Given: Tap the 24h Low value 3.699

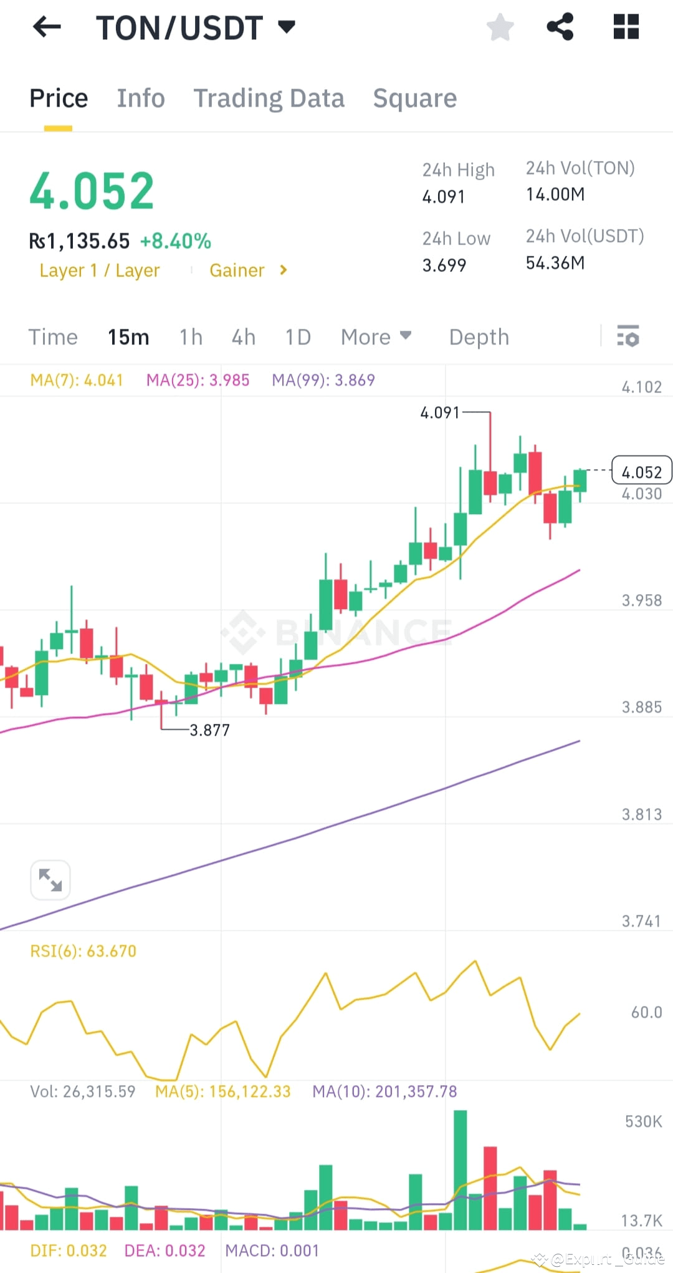Looking at the screenshot, I should pyautogui.click(x=444, y=265).
